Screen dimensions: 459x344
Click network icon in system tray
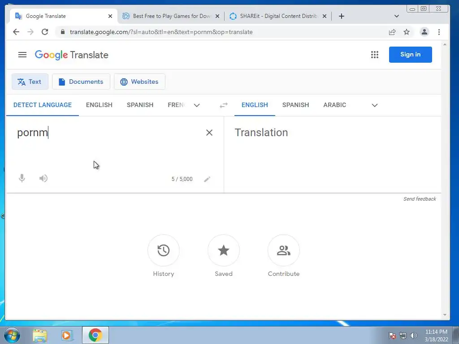403,335
